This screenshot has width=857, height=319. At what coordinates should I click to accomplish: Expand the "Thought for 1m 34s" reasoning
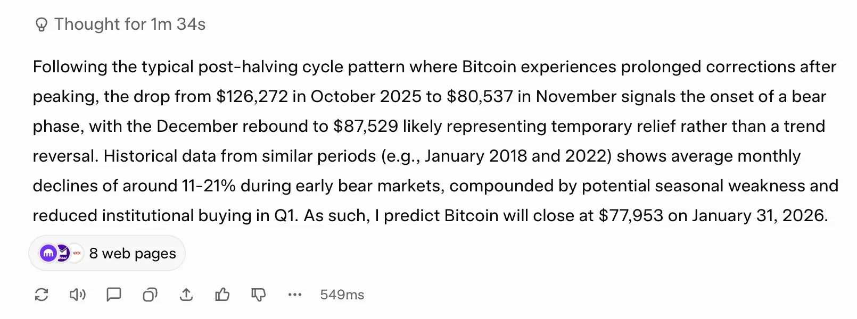129,24
